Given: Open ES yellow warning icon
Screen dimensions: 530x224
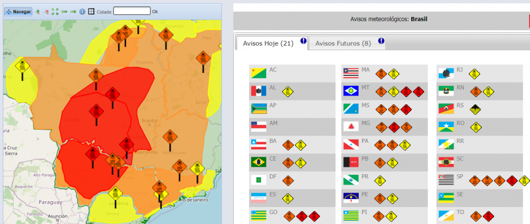Looking at the screenshot, I should coord(288,199).
